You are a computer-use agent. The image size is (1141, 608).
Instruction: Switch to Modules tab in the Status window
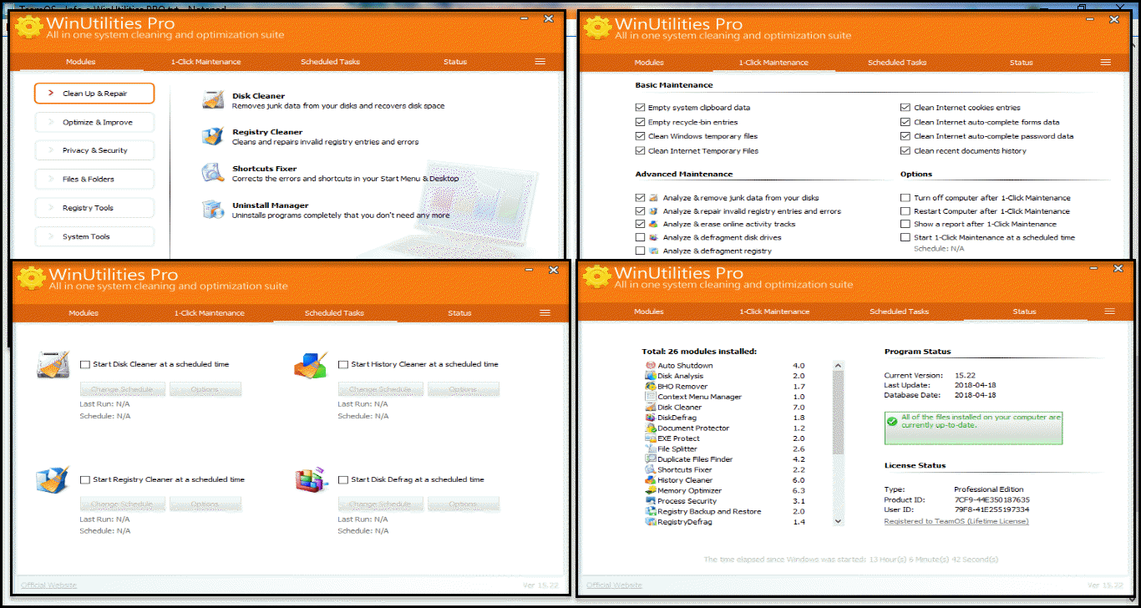[x=649, y=312]
